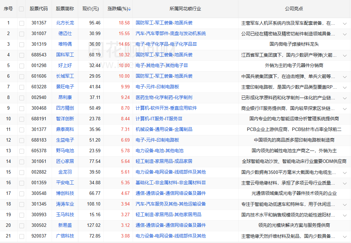Open stock link 智洋创新
The width and height of the screenshot is (351, 243).
point(65,119)
